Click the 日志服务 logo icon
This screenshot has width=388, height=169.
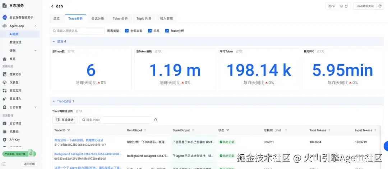click(4, 6)
